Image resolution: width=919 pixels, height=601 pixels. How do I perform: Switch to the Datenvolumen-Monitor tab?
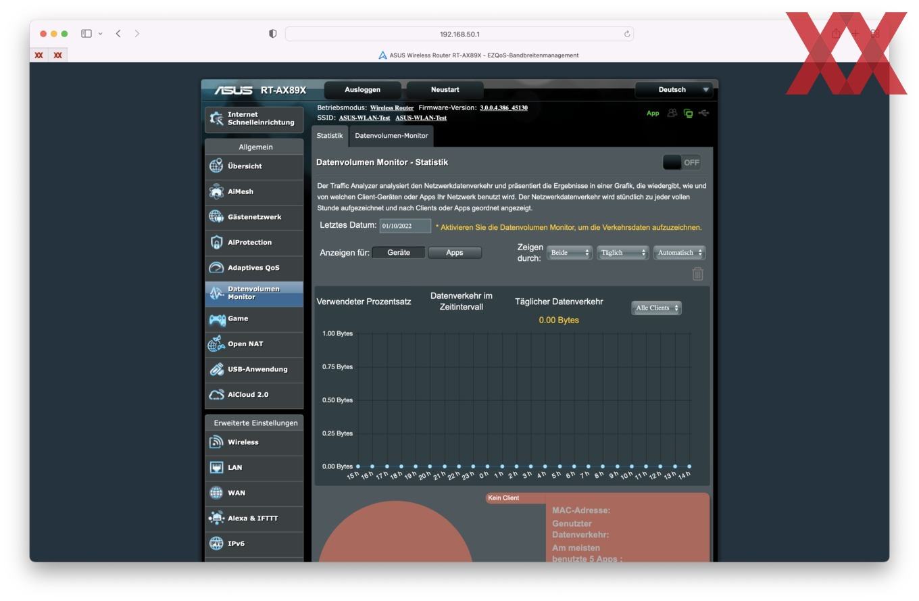[x=391, y=135]
